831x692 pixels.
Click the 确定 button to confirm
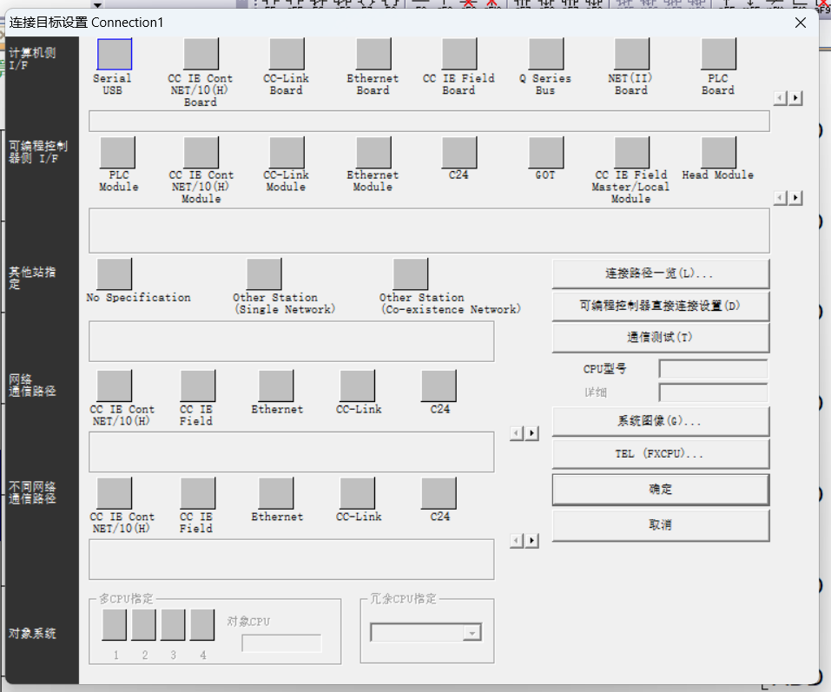click(660, 490)
